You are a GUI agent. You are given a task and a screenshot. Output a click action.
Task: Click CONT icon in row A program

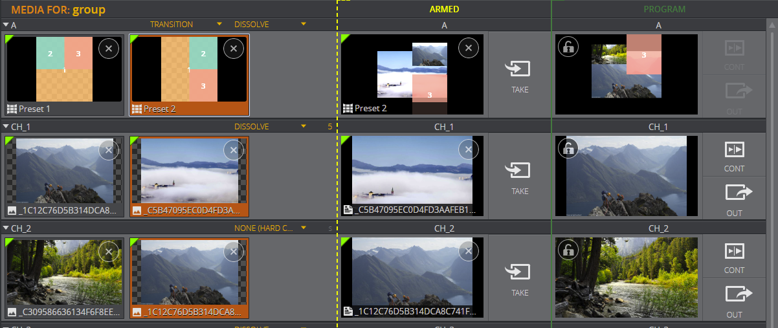point(735,48)
